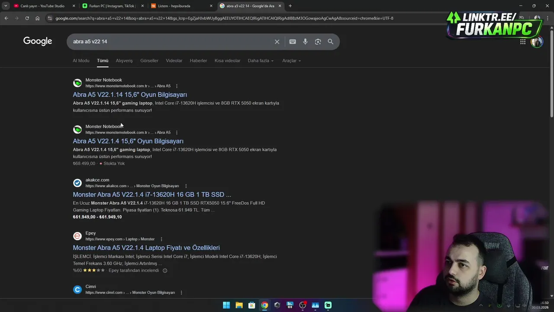This screenshot has height=312, width=554.
Task: Open Monster Abra A5 V22.1.4 Laptop Fiyatı ve Özellikleri
Action: click(x=146, y=248)
